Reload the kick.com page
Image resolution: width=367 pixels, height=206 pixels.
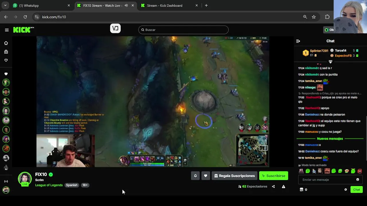point(25,17)
